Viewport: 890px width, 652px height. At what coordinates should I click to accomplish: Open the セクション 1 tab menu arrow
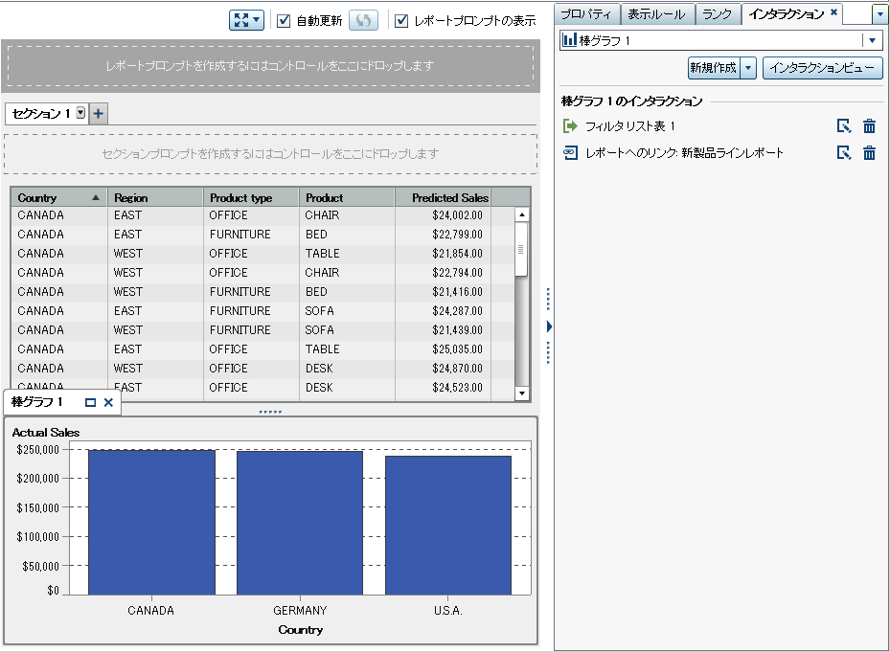pyautogui.click(x=80, y=113)
